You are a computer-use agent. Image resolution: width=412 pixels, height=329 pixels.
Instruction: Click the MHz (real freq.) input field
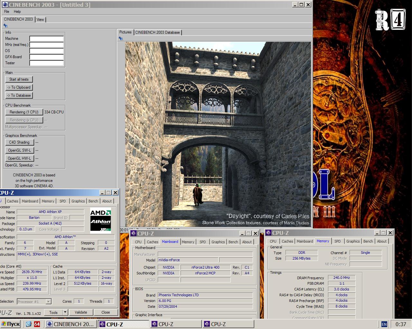click(47, 45)
